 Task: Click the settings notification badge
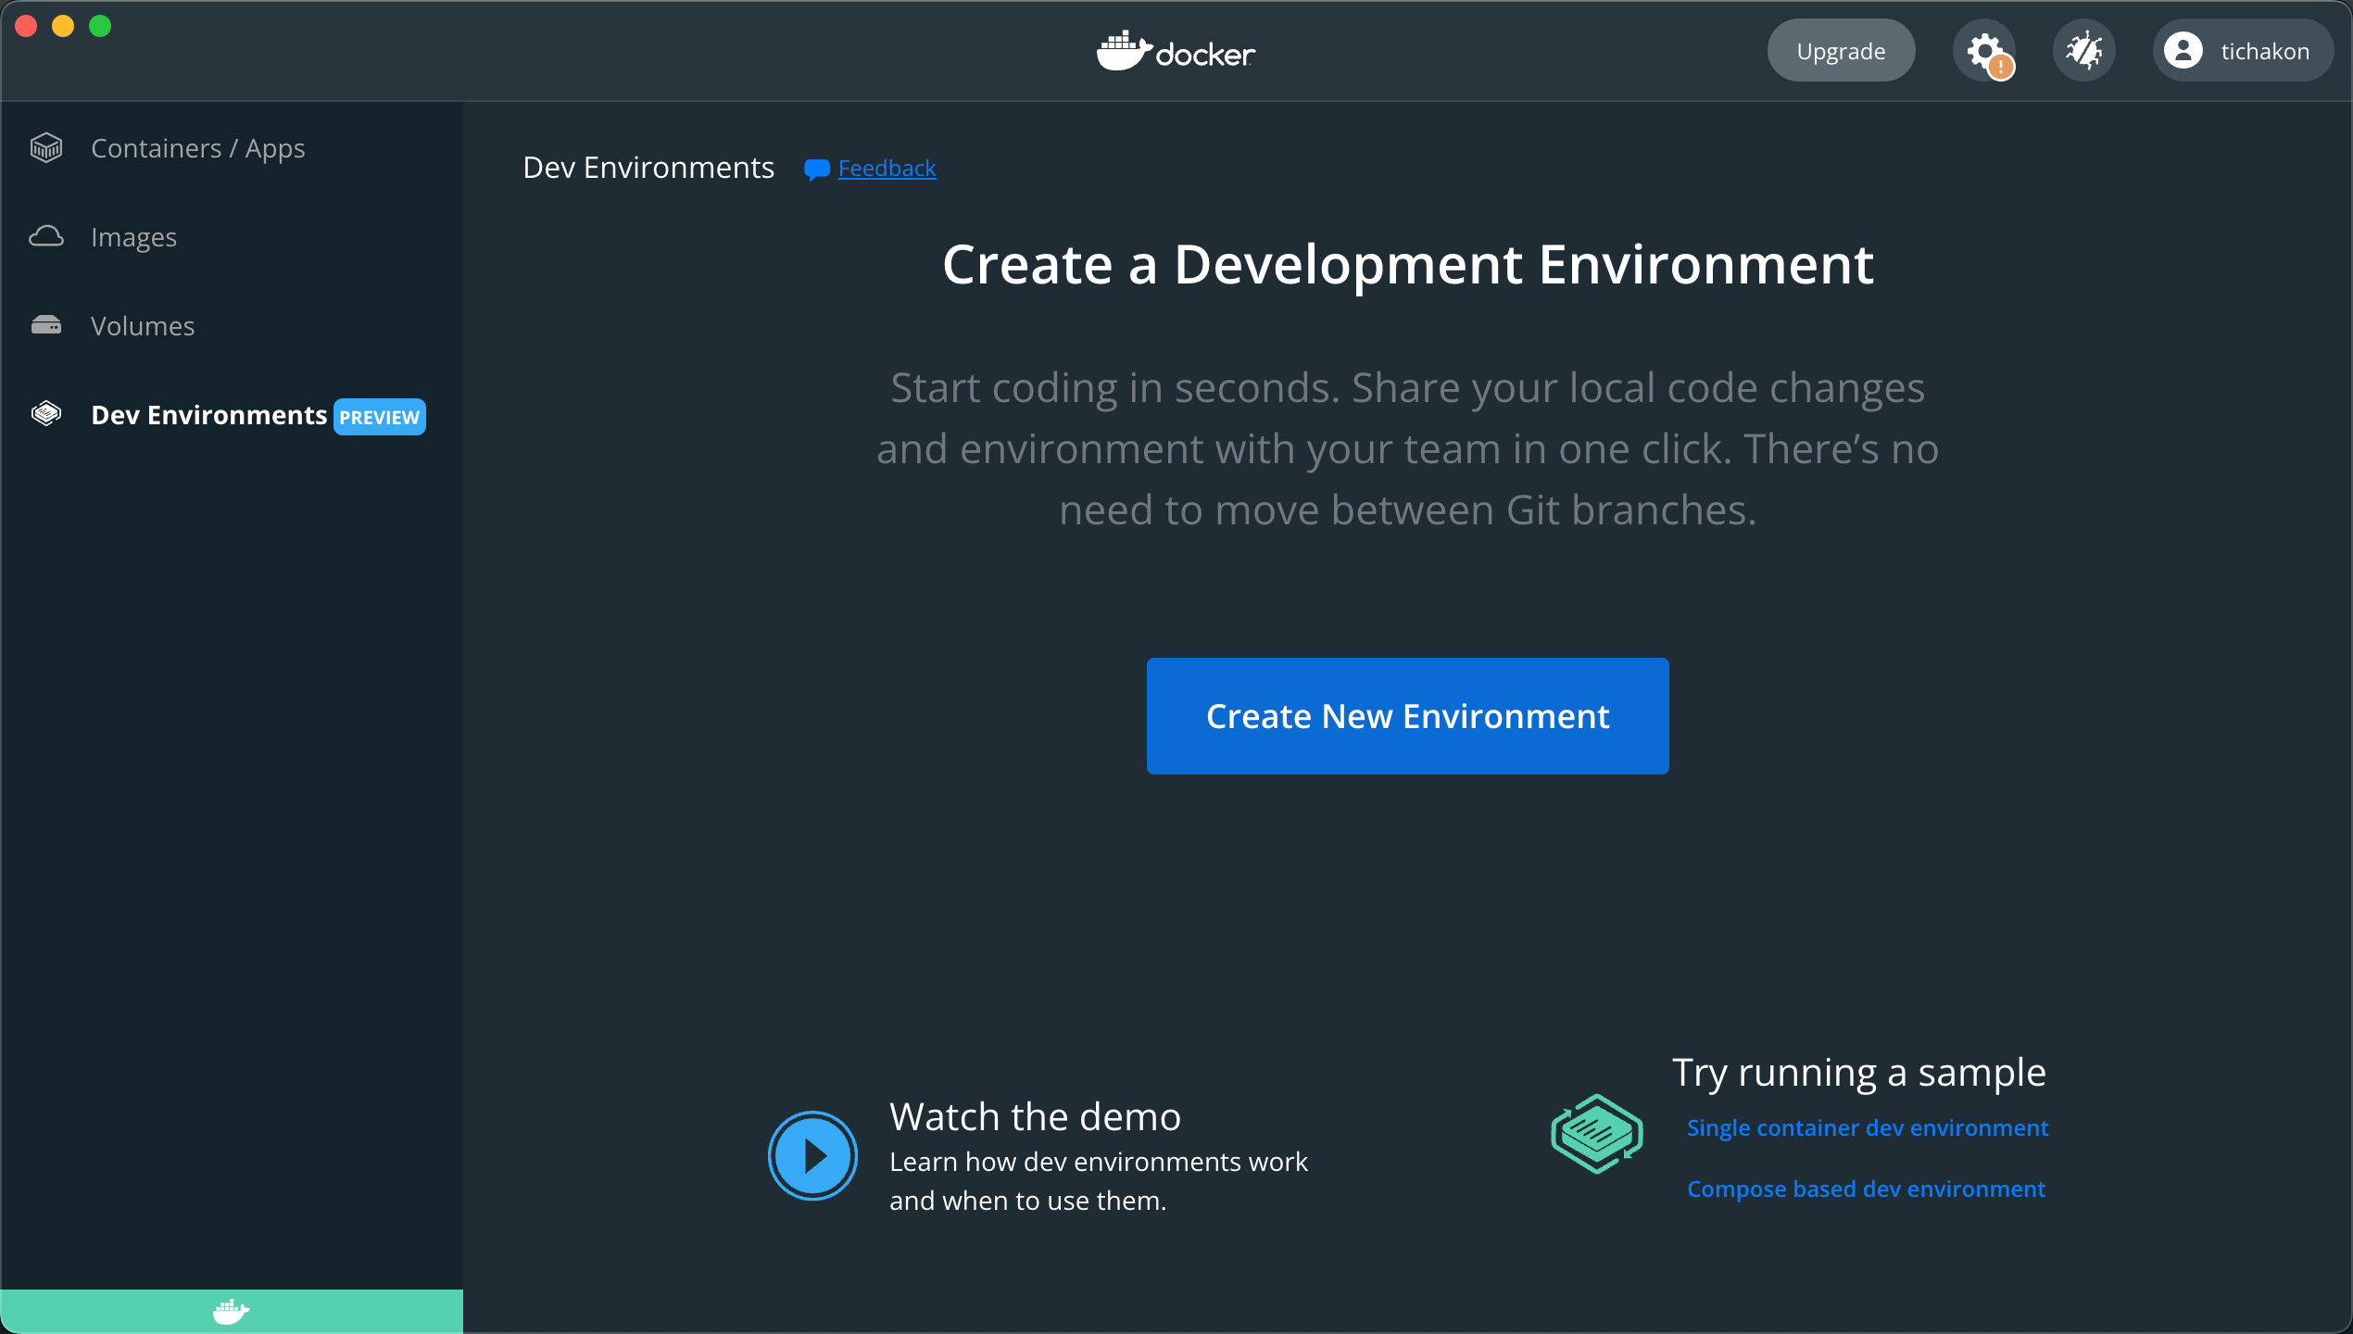click(x=2002, y=65)
